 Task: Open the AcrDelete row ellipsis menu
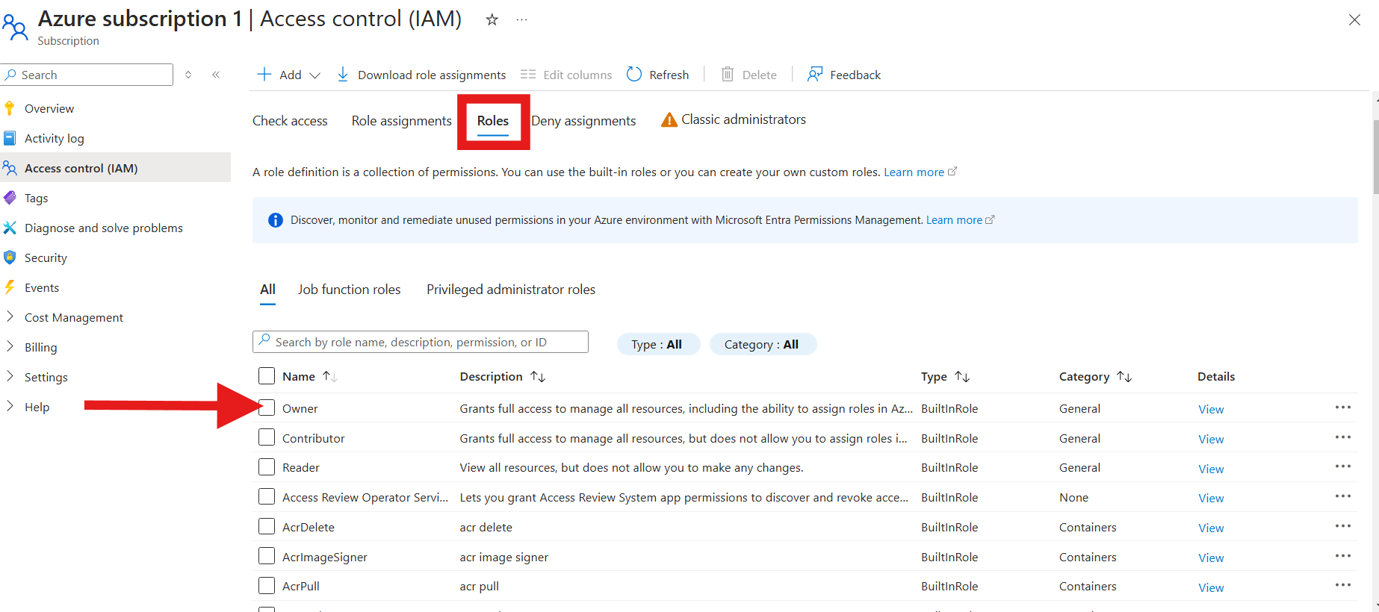(1342, 526)
